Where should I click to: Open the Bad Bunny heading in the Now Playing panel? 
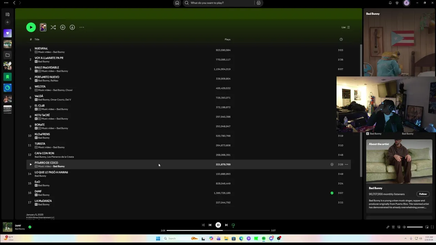(x=373, y=14)
